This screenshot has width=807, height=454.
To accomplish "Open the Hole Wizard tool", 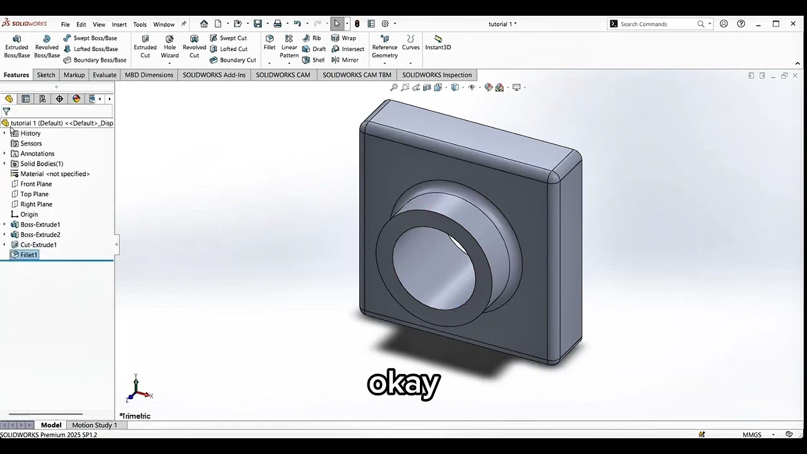I will (x=170, y=47).
